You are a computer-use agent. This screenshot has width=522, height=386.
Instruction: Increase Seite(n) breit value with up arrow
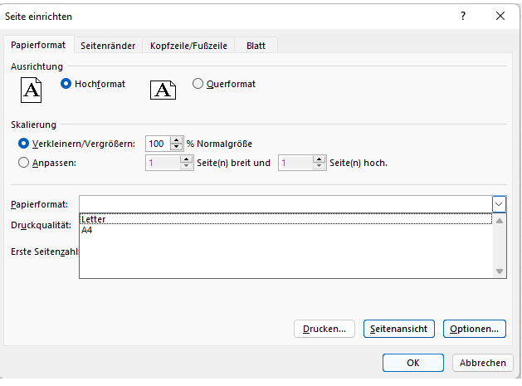[x=187, y=159]
